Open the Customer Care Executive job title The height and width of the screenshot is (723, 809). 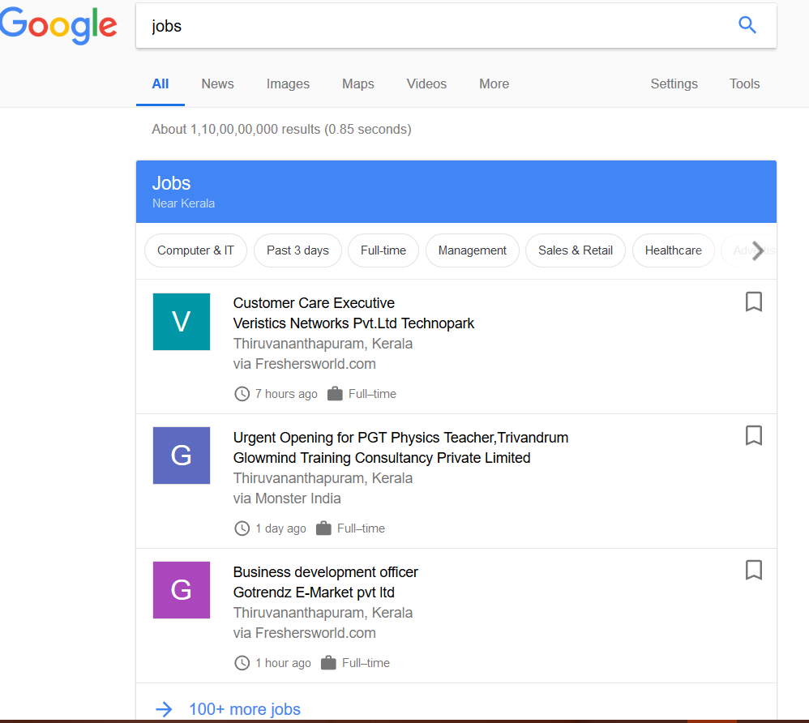tap(314, 303)
